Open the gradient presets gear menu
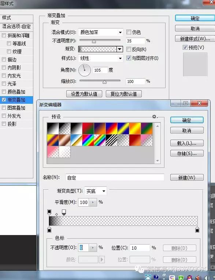The width and height of the screenshot is (215, 280). (x=155, y=117)
